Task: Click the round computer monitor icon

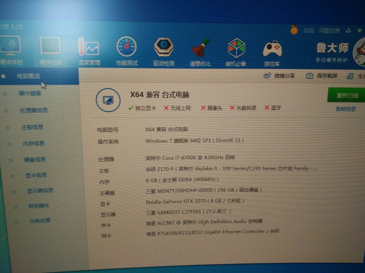Action: (108, 100)
